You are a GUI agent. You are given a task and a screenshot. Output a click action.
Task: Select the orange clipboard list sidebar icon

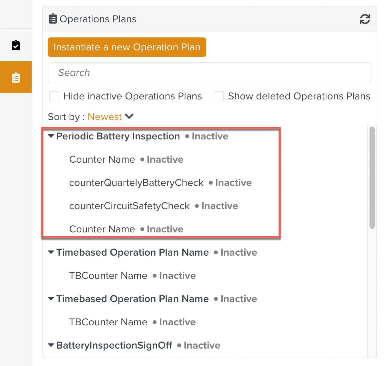coord(16,77)
